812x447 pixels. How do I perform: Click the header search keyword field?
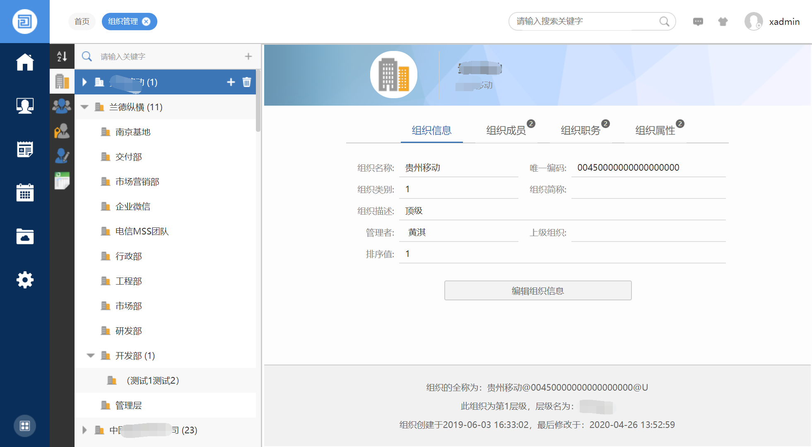(x=584, y=22)
